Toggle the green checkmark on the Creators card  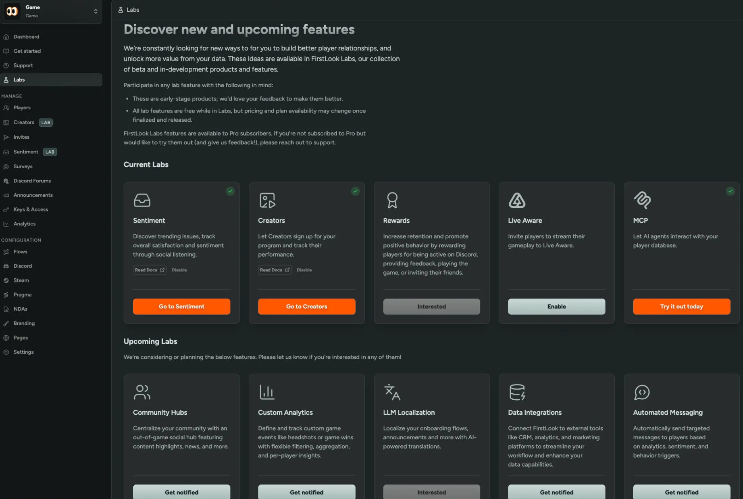tap(355, 191)
